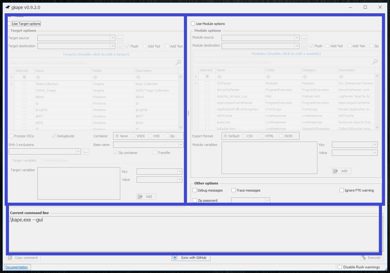Screen dimensions: 390x273
Task: Open the SHA-1 exclusions dropdown
Action: (x=78, y=151)
